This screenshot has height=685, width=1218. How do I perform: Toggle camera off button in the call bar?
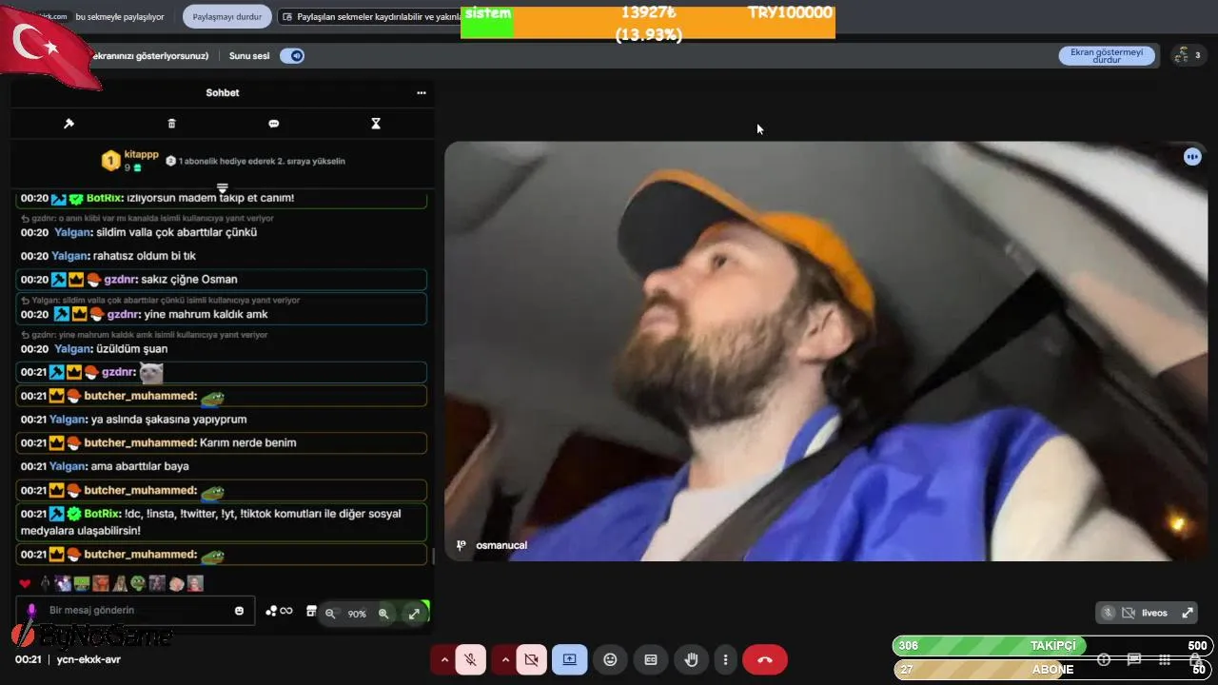[x=532, y=659]
